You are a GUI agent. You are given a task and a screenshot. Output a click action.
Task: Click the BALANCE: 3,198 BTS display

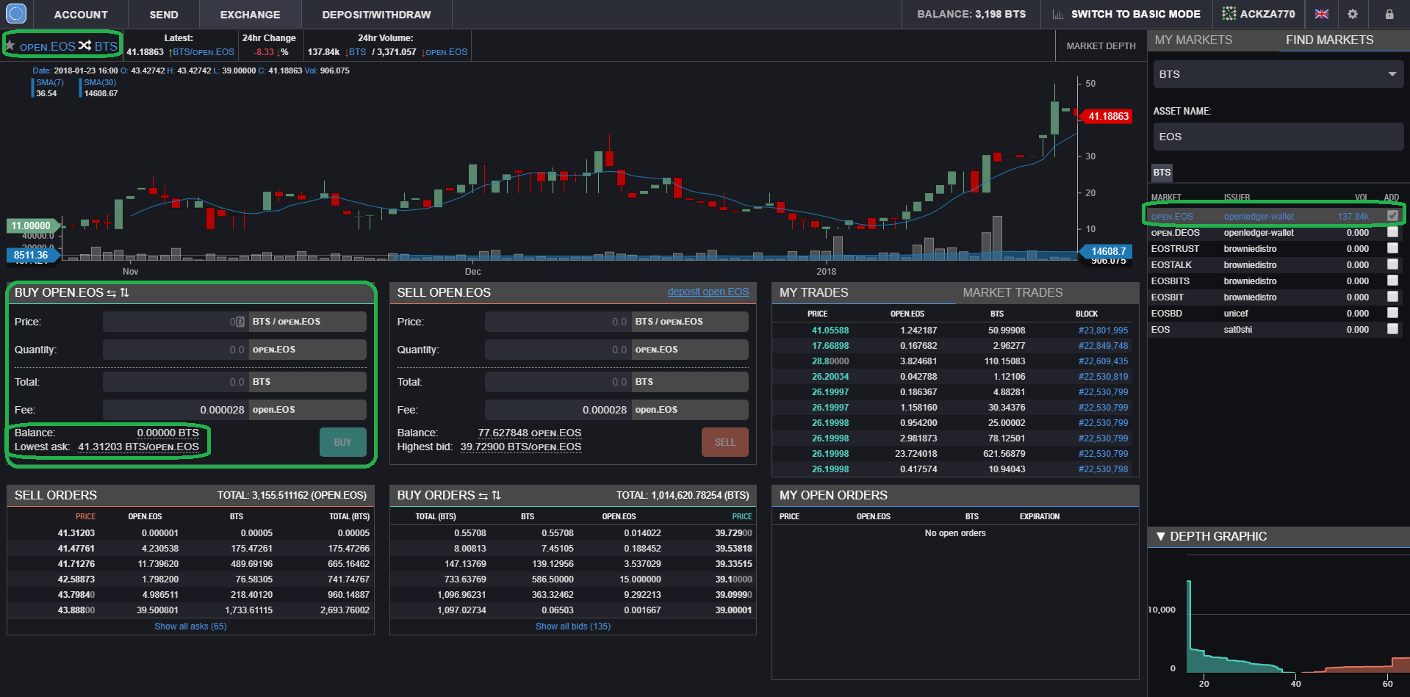(971, 14)
